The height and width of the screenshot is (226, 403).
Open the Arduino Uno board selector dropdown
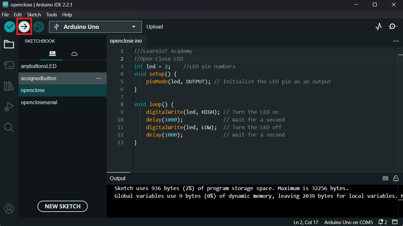pos(95,27)
